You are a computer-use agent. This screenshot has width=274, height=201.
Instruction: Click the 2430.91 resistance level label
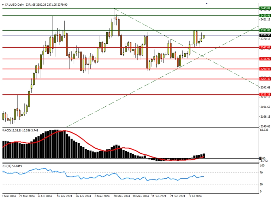pyautogui.click(x=265, y=16)
